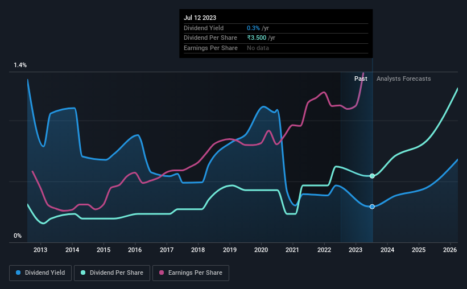
Task: Click the 1.4% y-axis label
Action: point(20,65)
